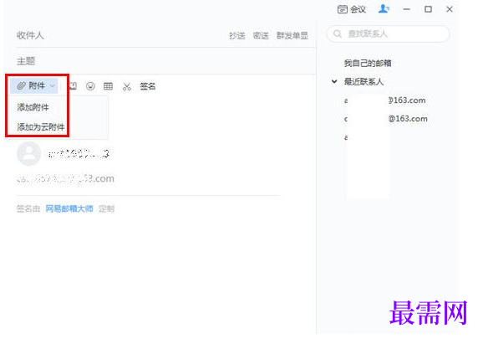Click the contacts person icon
This screenshot has width=483, height=339.
coord(384,9)
